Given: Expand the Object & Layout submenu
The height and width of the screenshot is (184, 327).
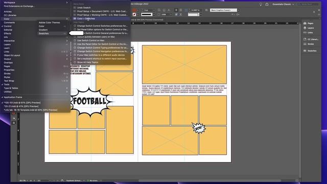Looking at the screenshot, I should click(x=67, y=55).
